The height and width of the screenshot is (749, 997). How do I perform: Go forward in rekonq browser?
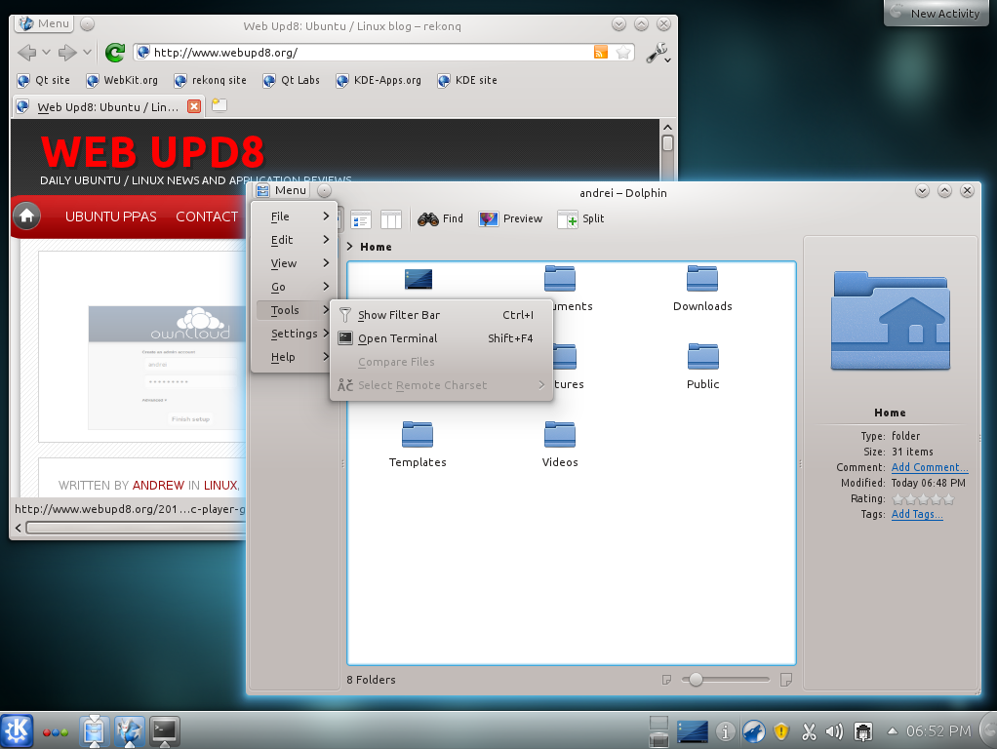(x=66, y=52)
